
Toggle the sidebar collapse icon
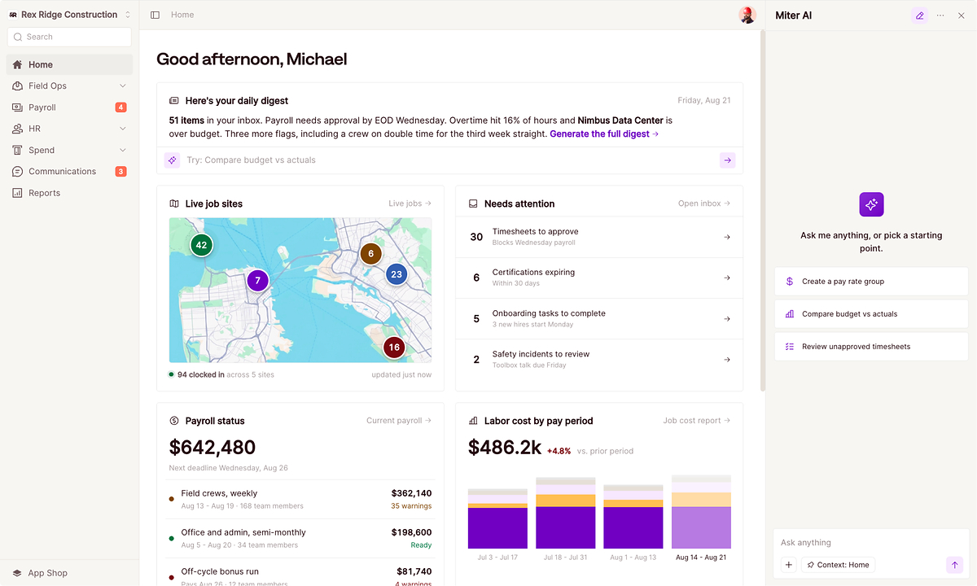(156, 15)
